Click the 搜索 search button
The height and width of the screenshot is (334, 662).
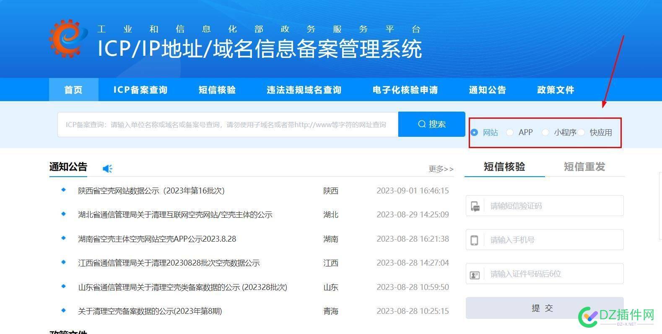click(x=432, y=124)
